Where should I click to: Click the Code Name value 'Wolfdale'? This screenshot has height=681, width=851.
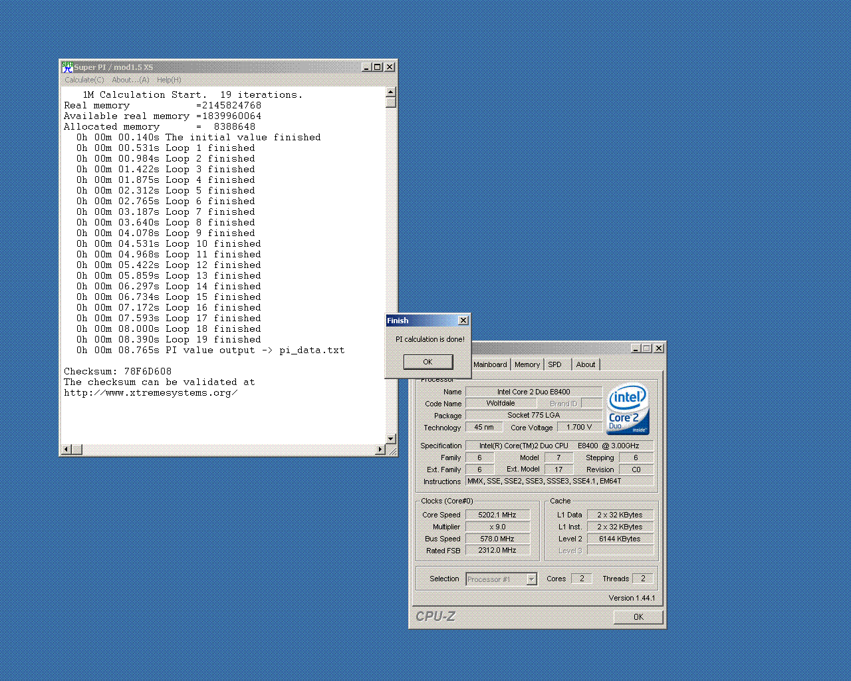(501, 403)
